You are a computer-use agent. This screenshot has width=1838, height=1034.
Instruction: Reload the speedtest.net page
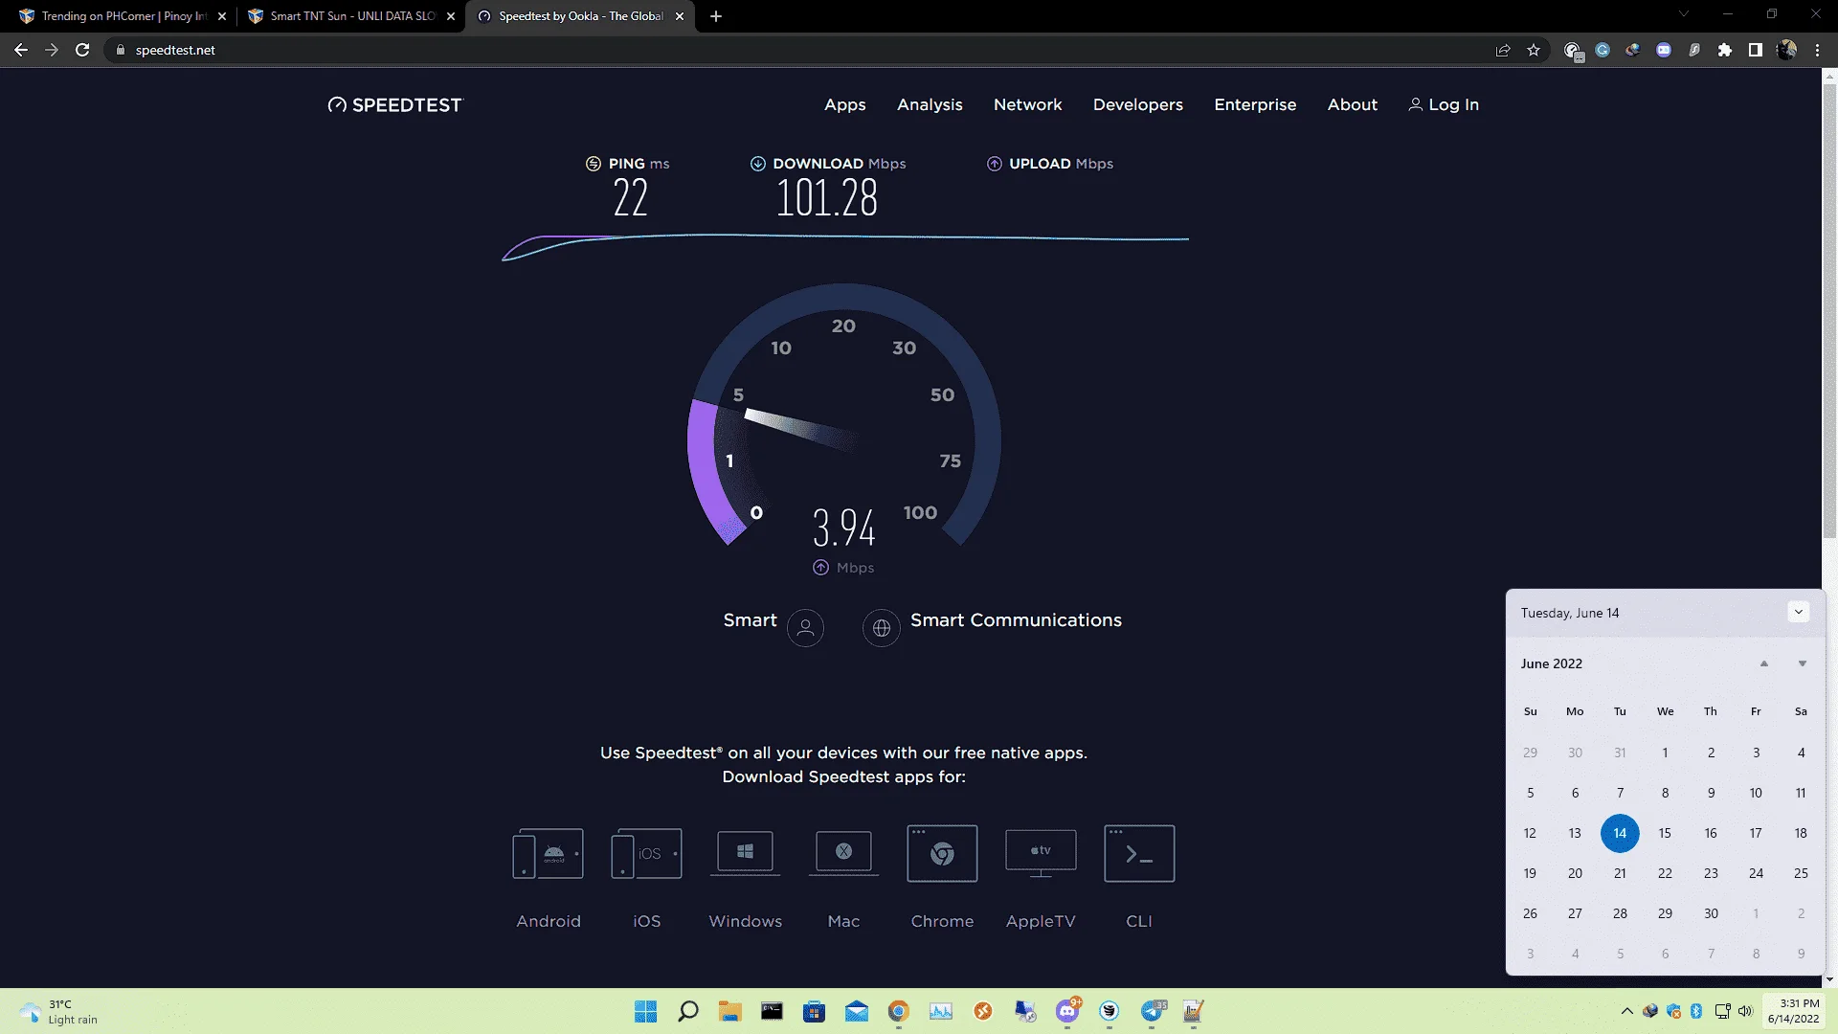pos(82,50)
